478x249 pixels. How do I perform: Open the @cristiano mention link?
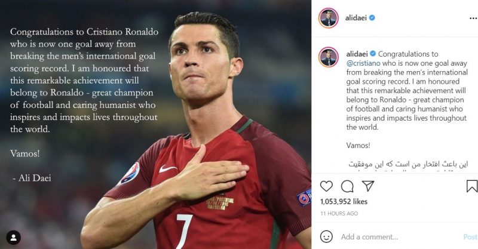pyautogui.click(x=363, y=63)
